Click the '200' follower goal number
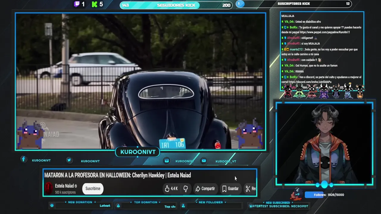The height and width of the screenshot is (214, 381). (226, 5)
